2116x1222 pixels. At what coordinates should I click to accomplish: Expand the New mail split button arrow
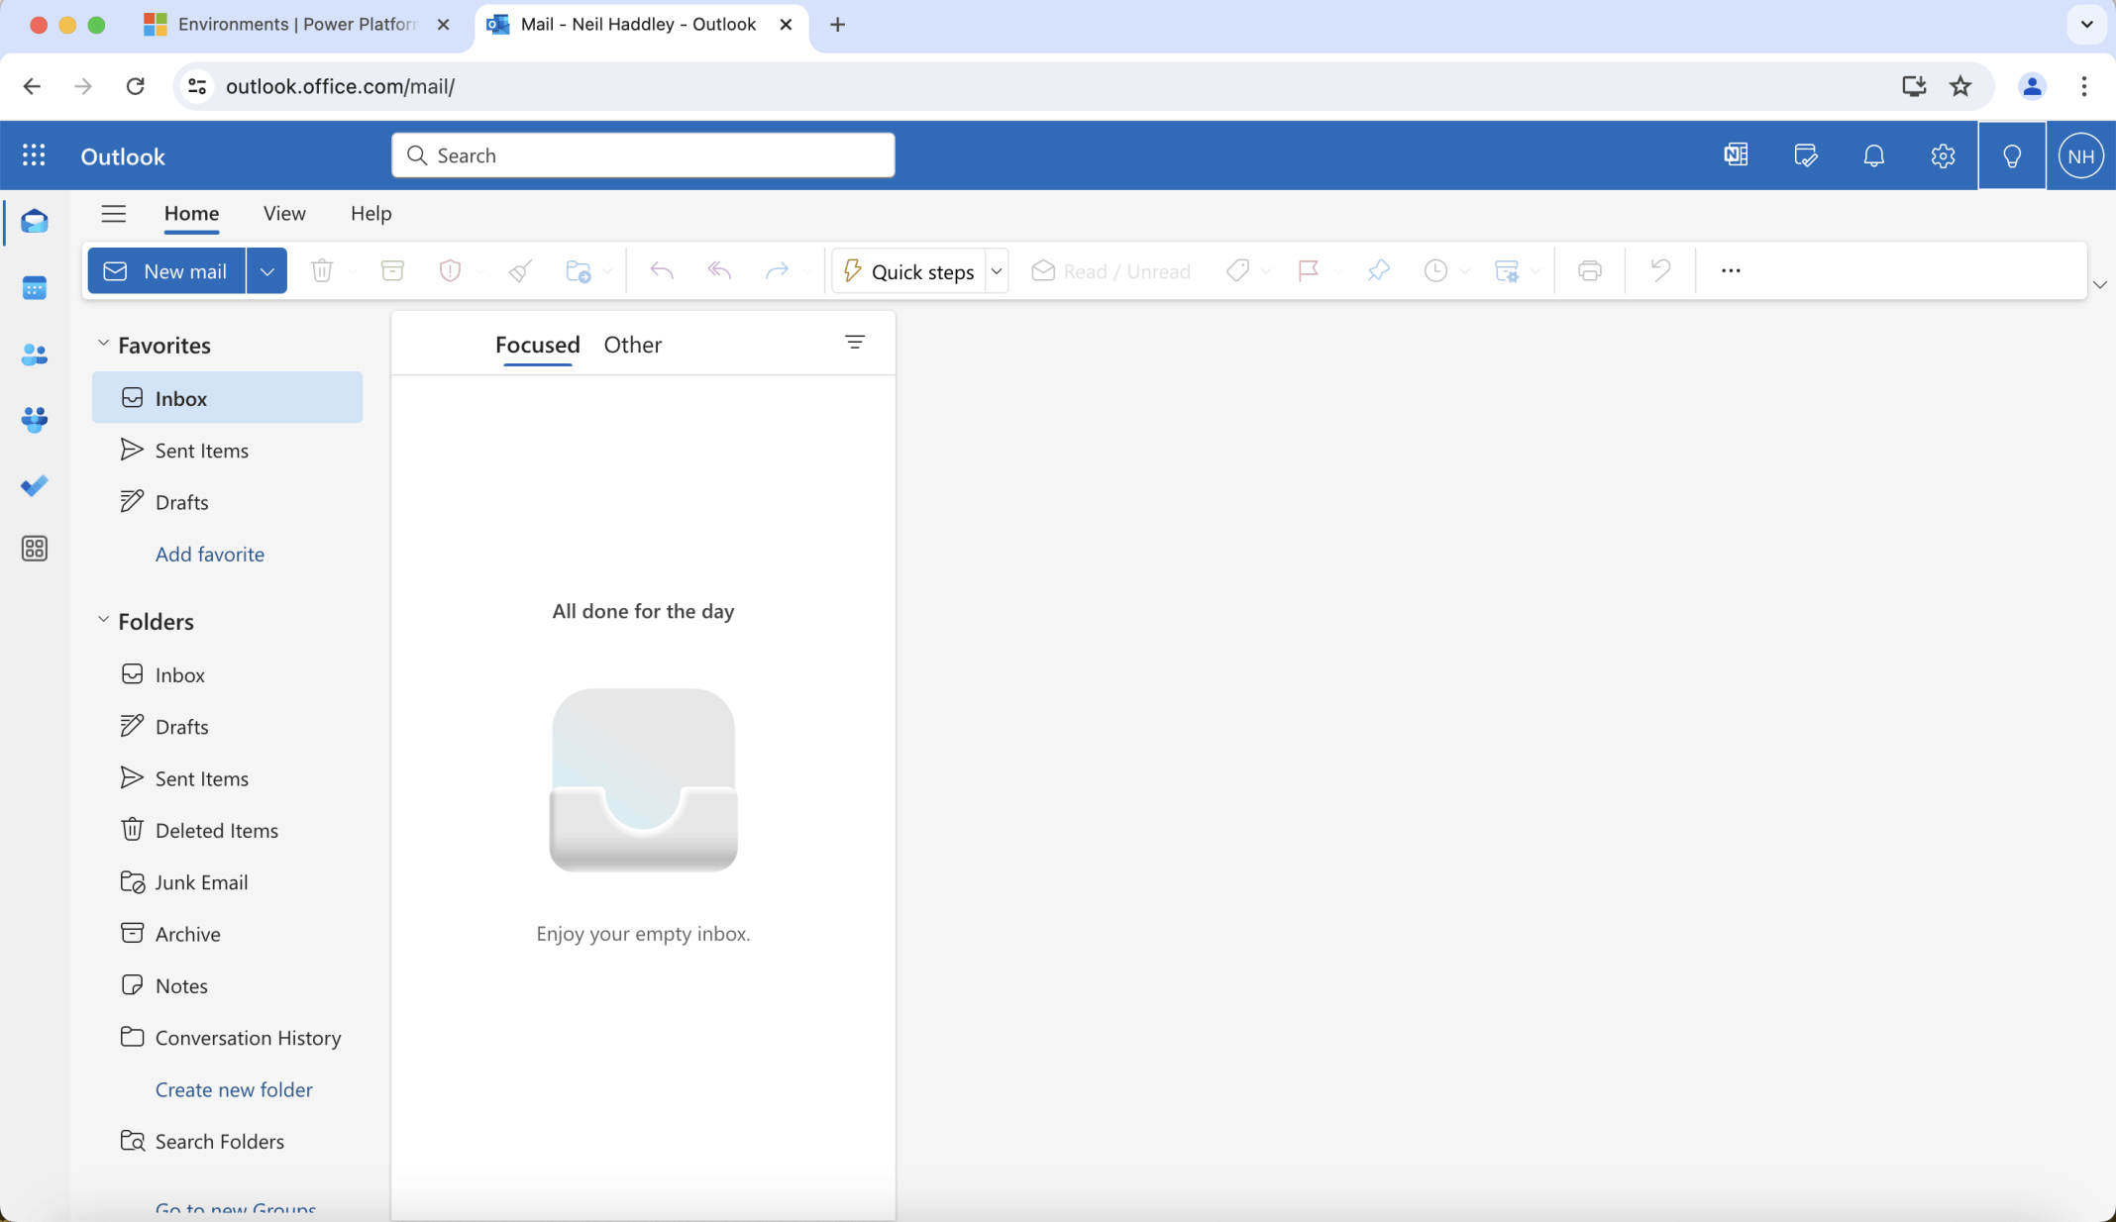coord(265,270)
